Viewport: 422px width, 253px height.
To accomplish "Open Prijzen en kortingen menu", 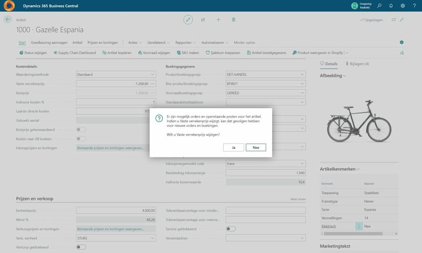I will (103, 43).
